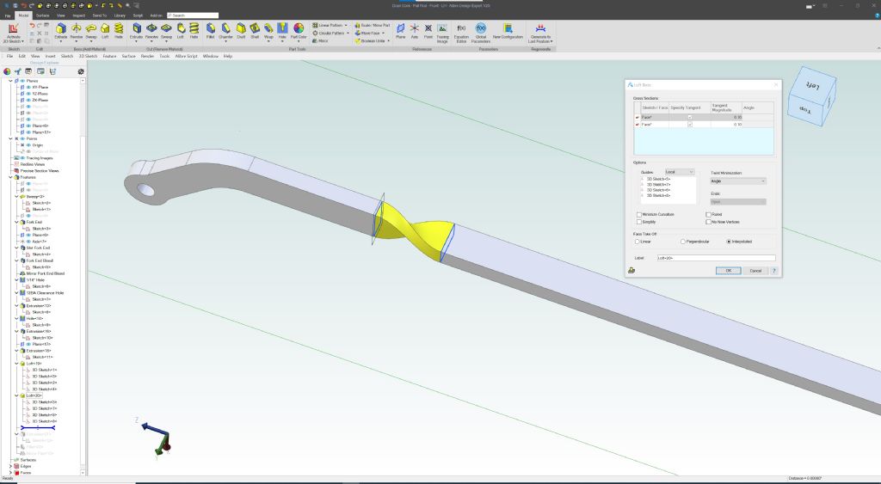Select the Boss Sweep tool

[x=91, y=31]
